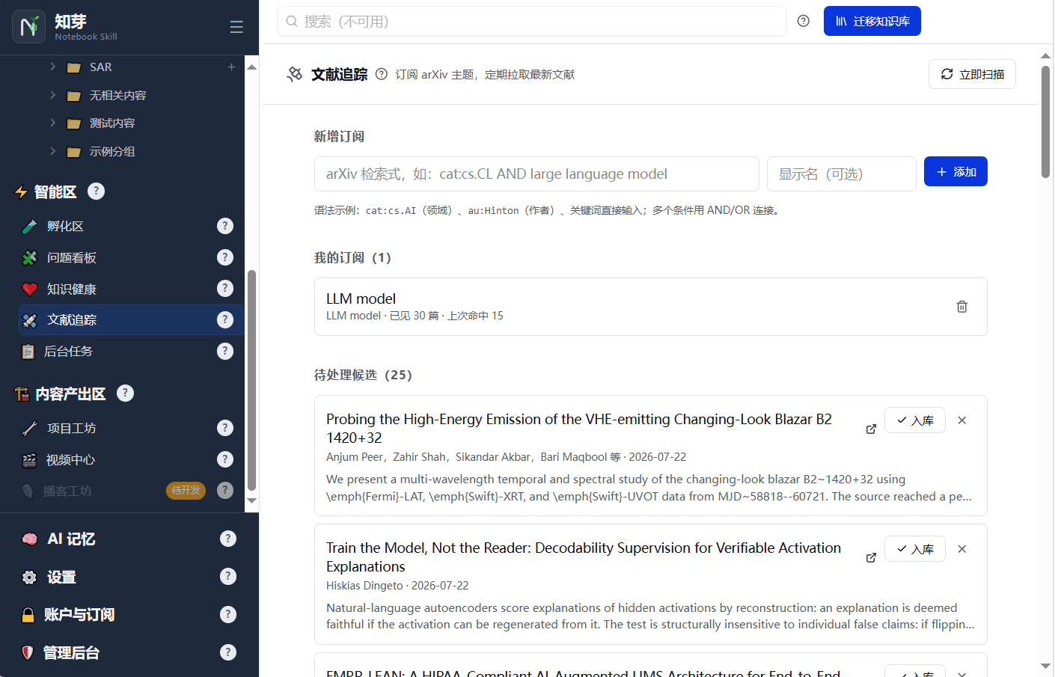Dismiss the Train the Model candidate

tap(962, 549)
